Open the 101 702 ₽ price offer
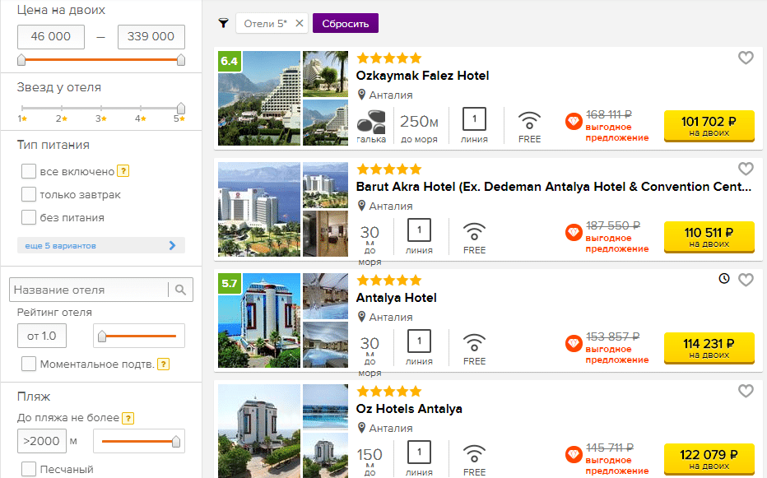 pyautogui.click(x=709, y=126)
